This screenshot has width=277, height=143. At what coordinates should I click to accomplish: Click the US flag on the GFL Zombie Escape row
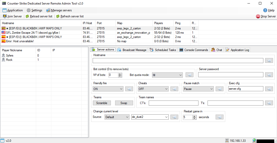(4, 32)
